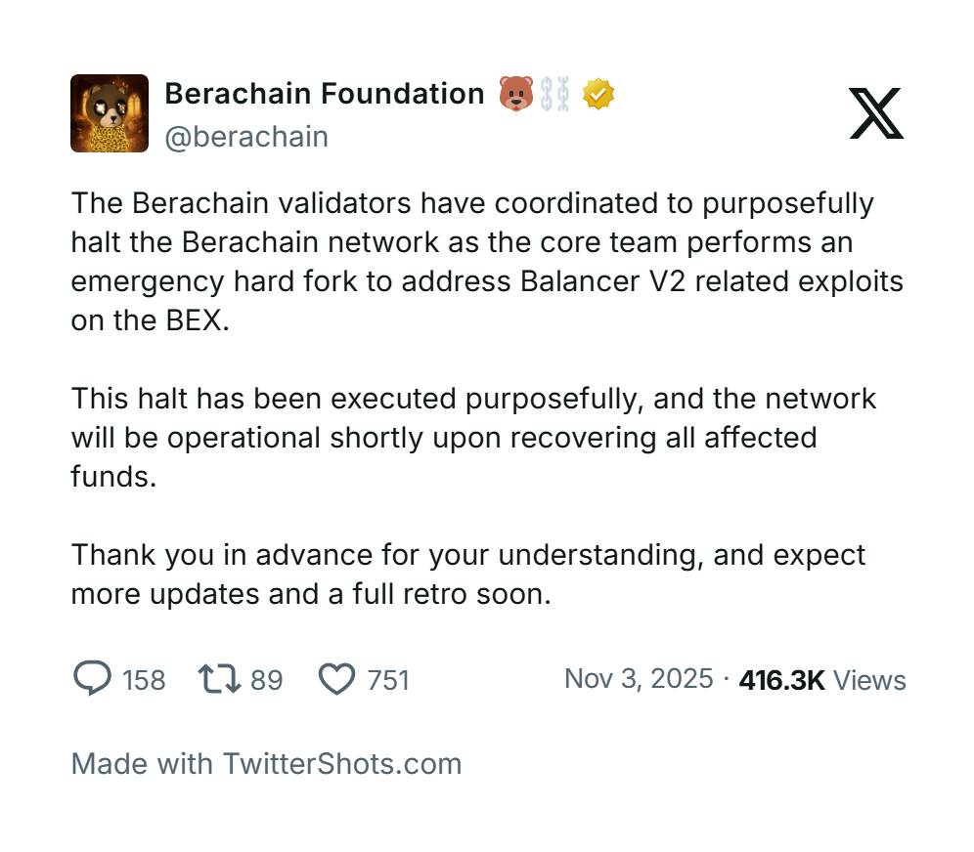Toggle the retweet state

click(x=219, y=678)
